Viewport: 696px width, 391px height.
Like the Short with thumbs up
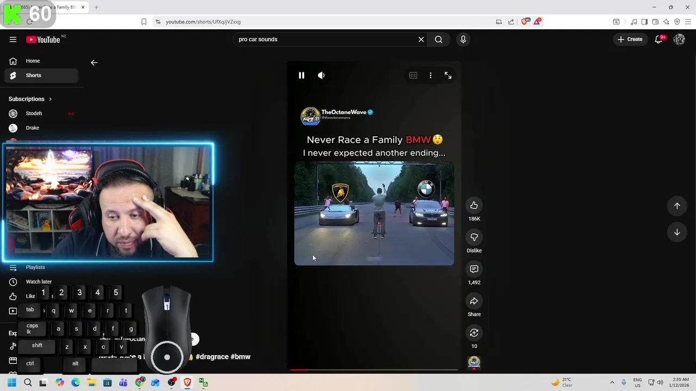coord(474,205)
